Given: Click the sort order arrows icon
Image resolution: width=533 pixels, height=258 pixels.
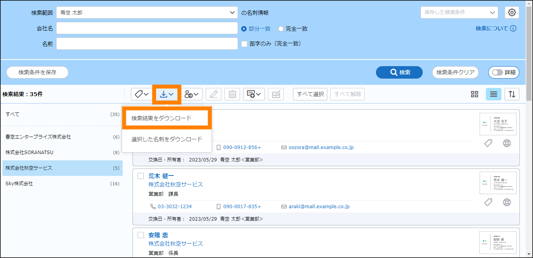Looking at the screenshot, I should coord(512,94).
